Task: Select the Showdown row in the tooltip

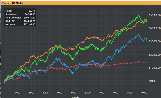Action: click(20, 14)
